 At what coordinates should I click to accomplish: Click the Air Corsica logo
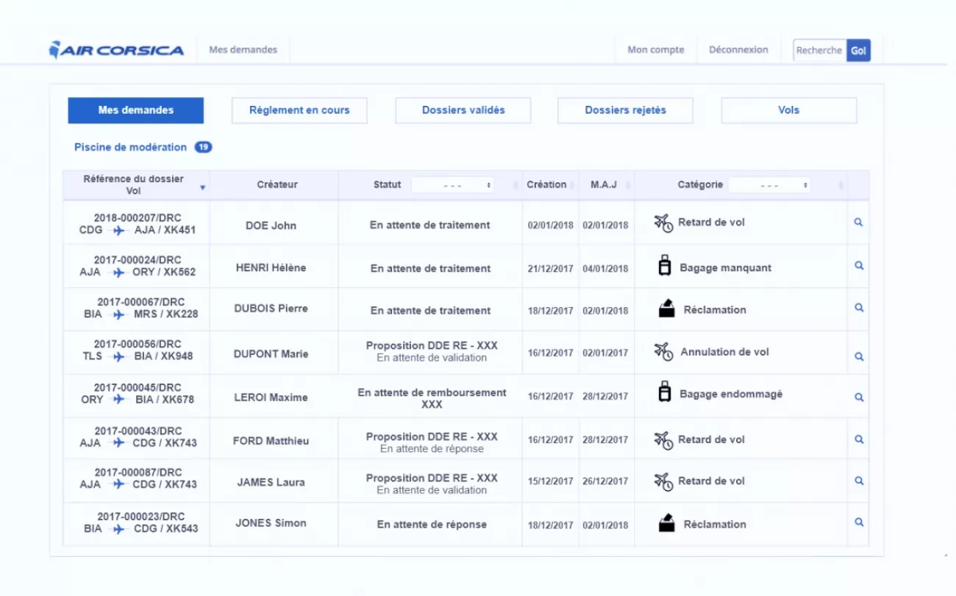[x=116, y=50]
